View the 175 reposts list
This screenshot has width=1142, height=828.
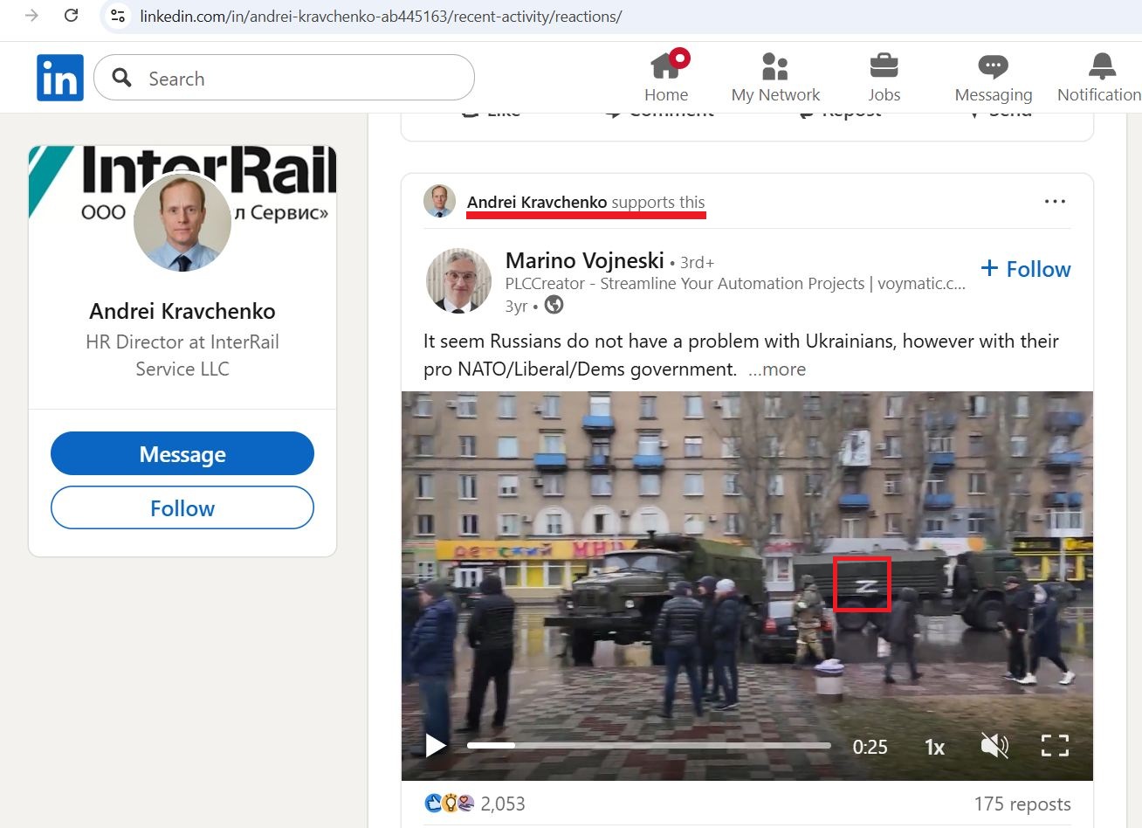pos(1022,804)
